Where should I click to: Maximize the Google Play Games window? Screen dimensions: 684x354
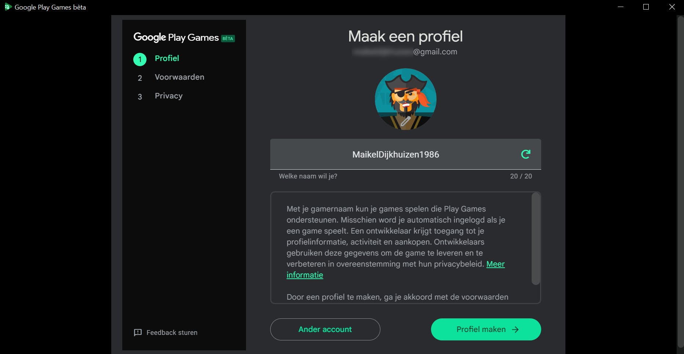(x=646, y=7)
